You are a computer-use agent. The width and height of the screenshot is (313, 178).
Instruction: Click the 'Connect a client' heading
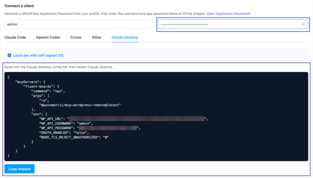click(x=19, y=6)
